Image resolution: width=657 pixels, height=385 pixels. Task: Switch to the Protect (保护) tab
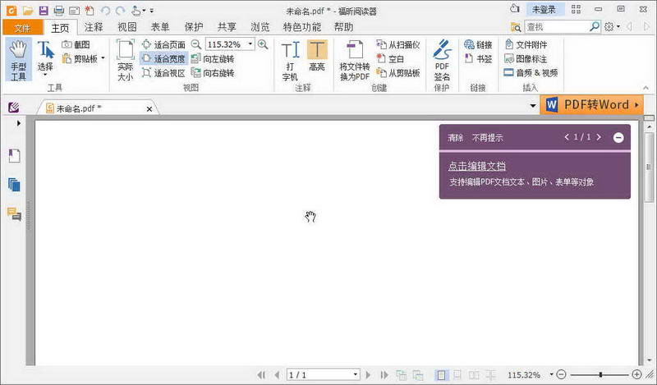pos(194,28)
